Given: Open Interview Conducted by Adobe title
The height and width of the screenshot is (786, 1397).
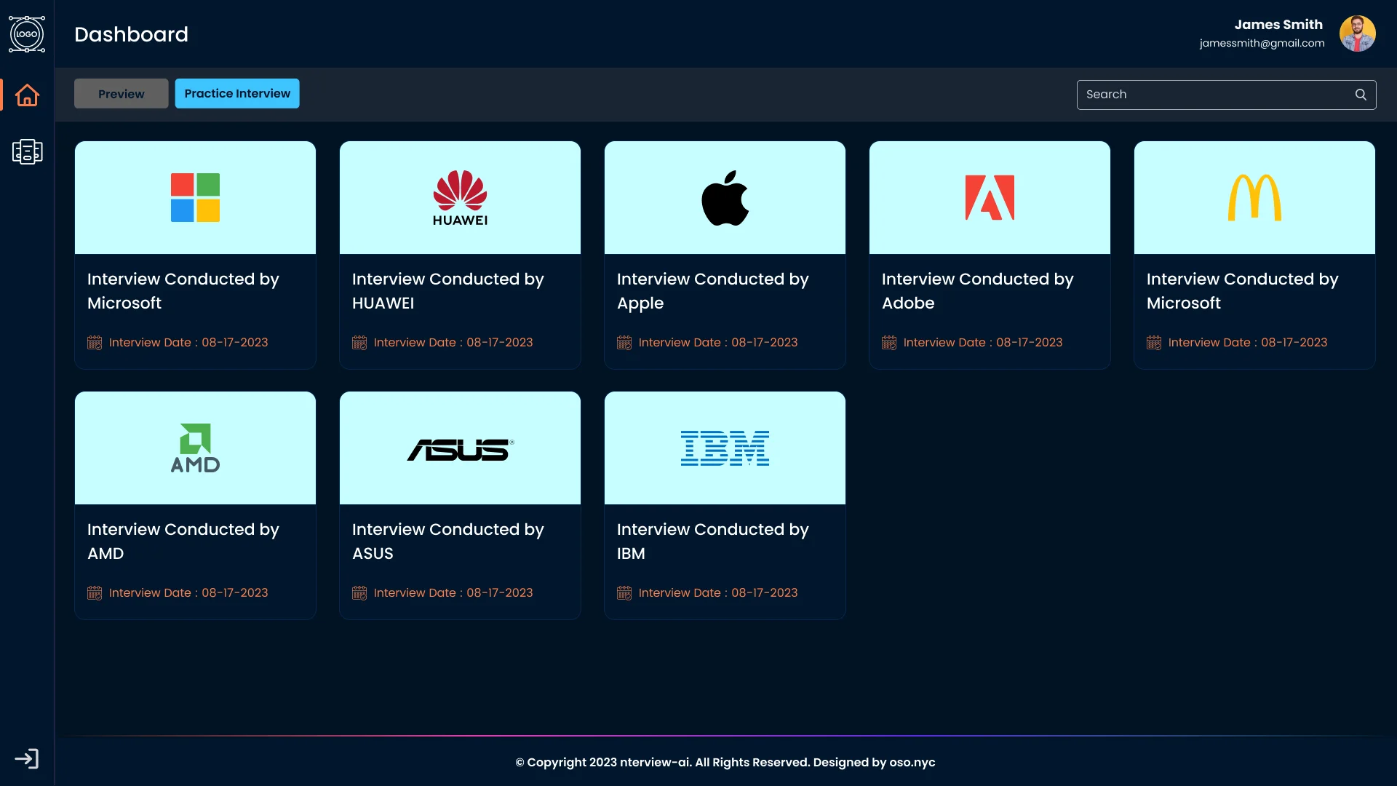Looking at the screenshot, I should tap(978, 291).
